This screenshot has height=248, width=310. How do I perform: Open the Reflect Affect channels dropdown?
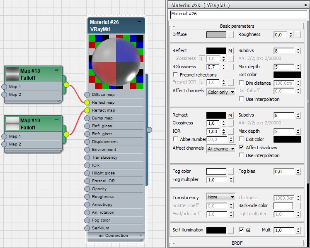pyautogui.click(x=221, y=92)
